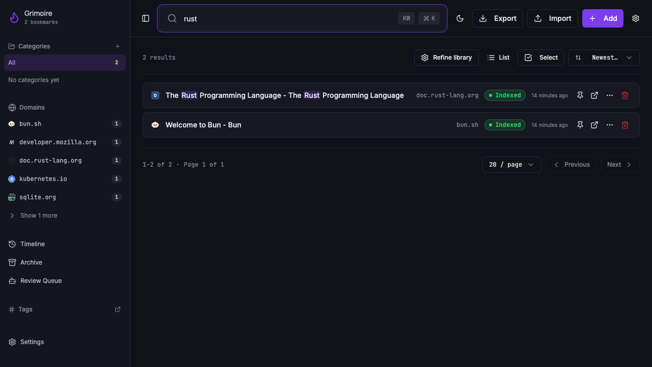
Task: Toggle the sidebar panel icon
Action: [146, 18]
